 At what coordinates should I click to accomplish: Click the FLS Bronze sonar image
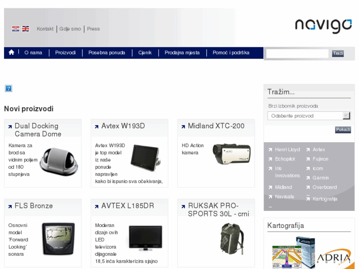pyautogui.click(x=58, y=239)
